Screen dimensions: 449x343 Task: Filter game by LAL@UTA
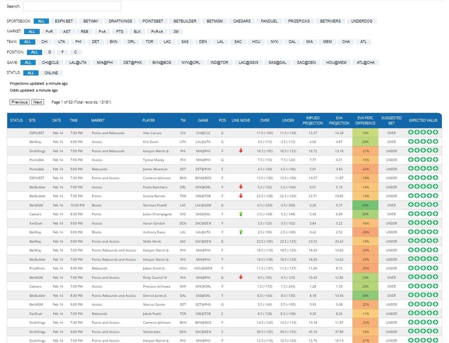[x=77, y=63]
